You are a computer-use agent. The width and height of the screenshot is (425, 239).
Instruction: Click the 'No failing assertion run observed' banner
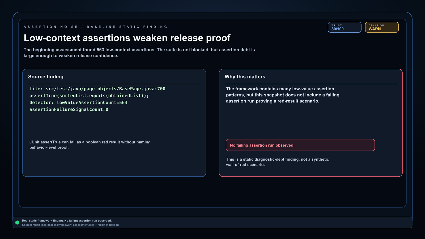click(300, 145)
